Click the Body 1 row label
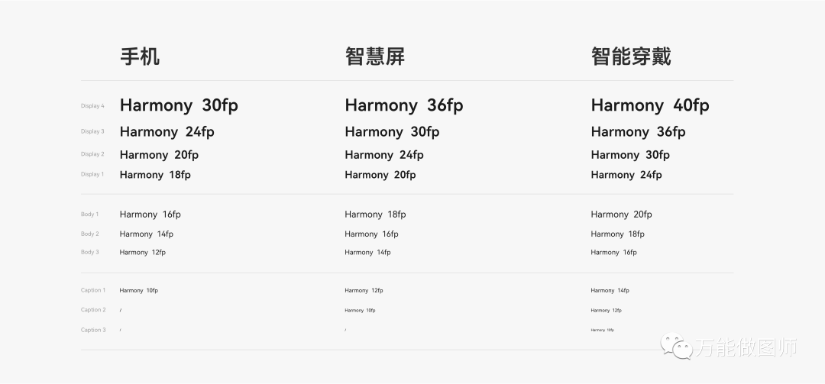825x384 pixels. (89, 215)
